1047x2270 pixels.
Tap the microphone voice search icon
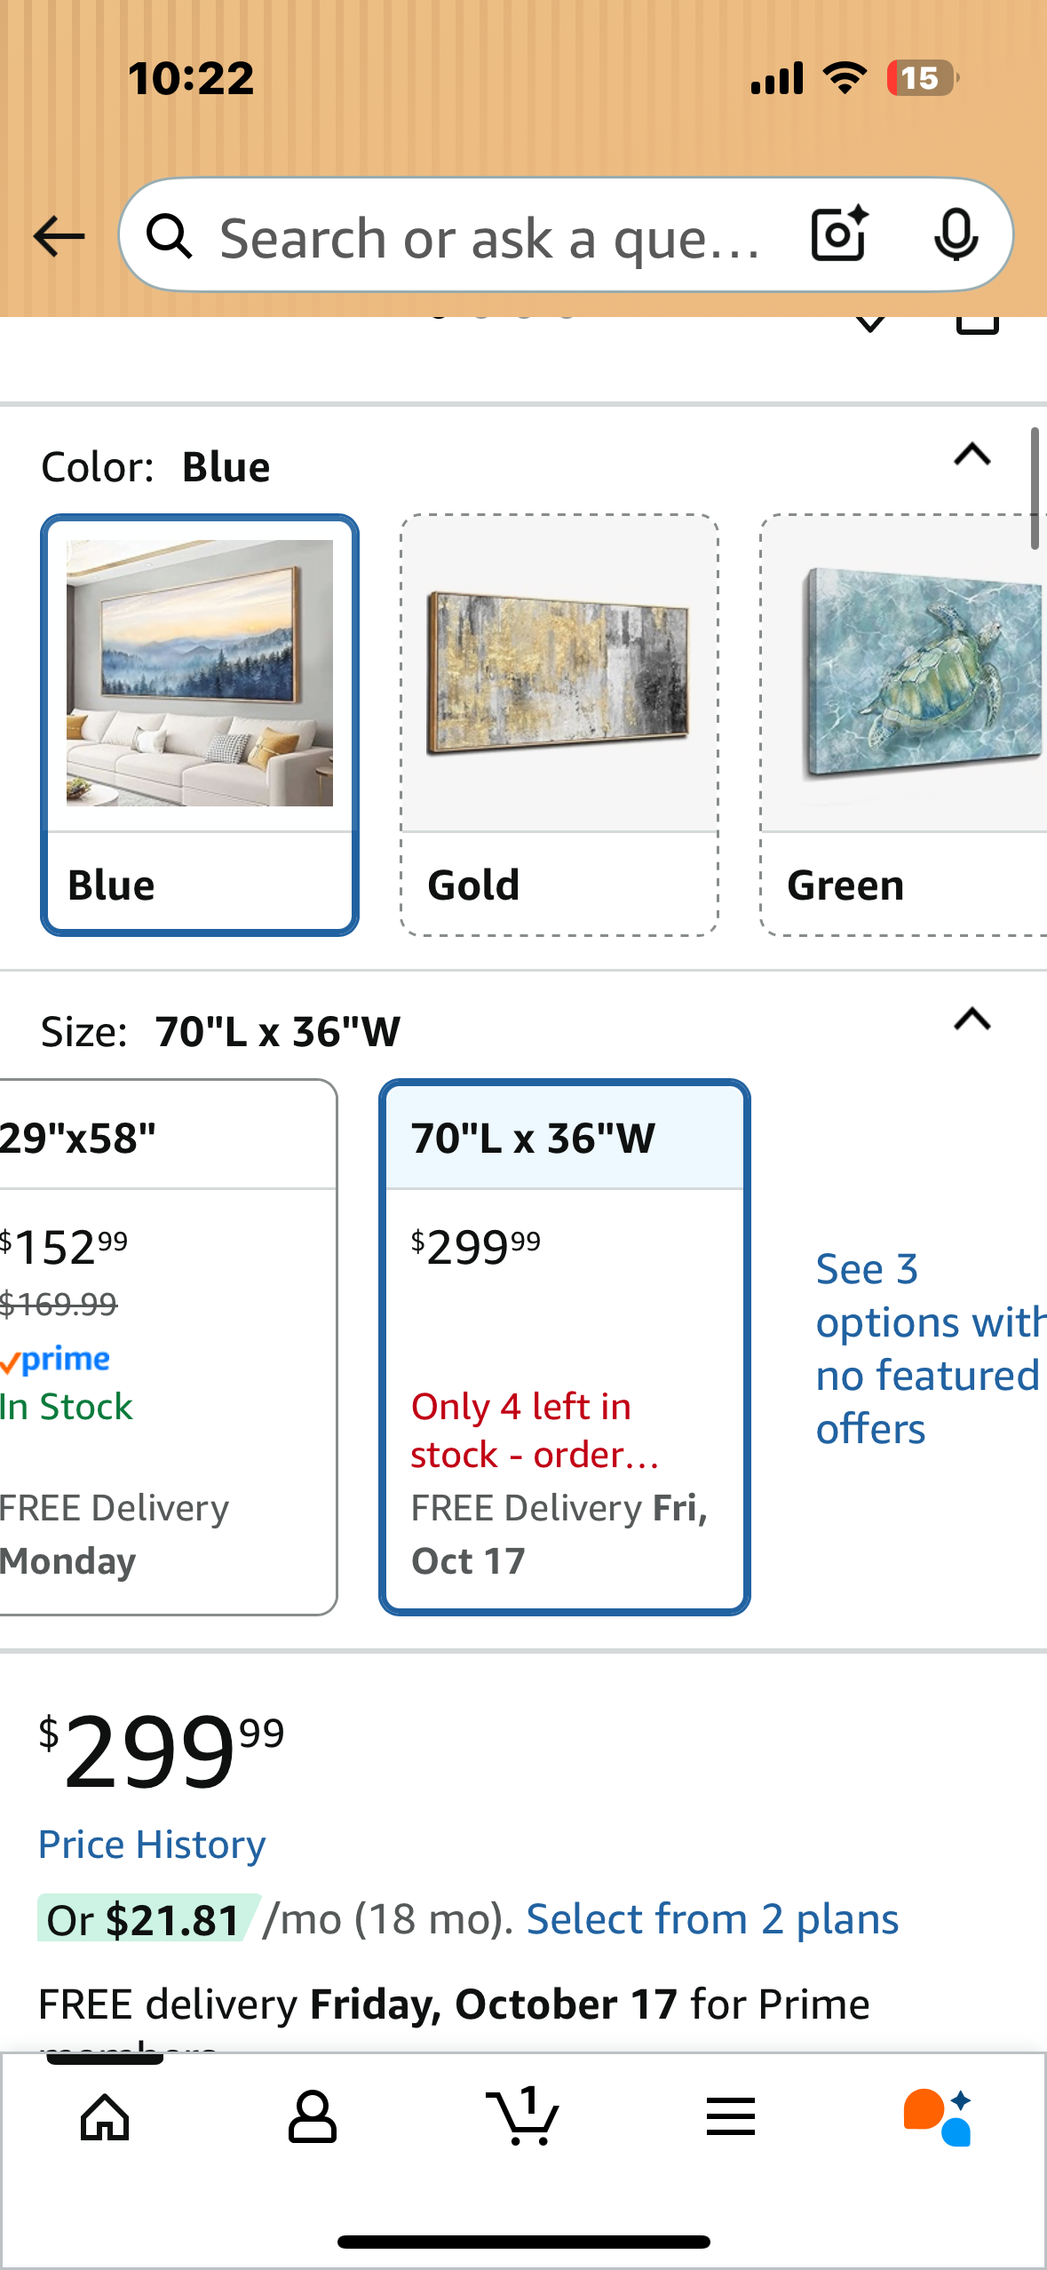956,235
